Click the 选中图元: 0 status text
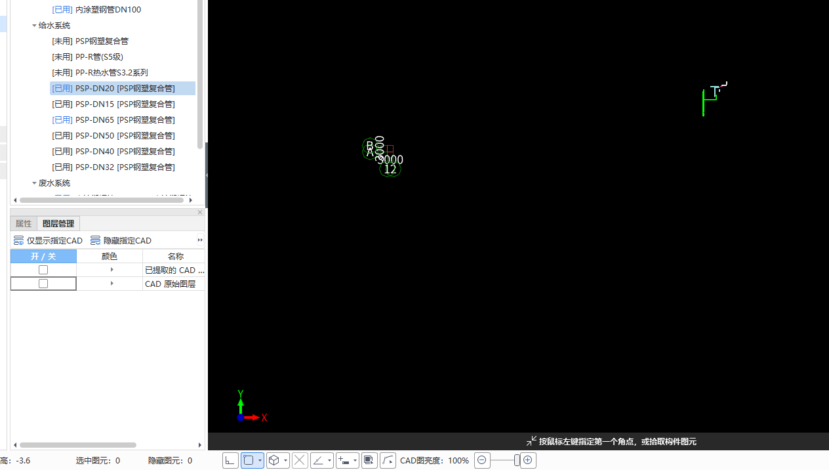 click(98, 461)
